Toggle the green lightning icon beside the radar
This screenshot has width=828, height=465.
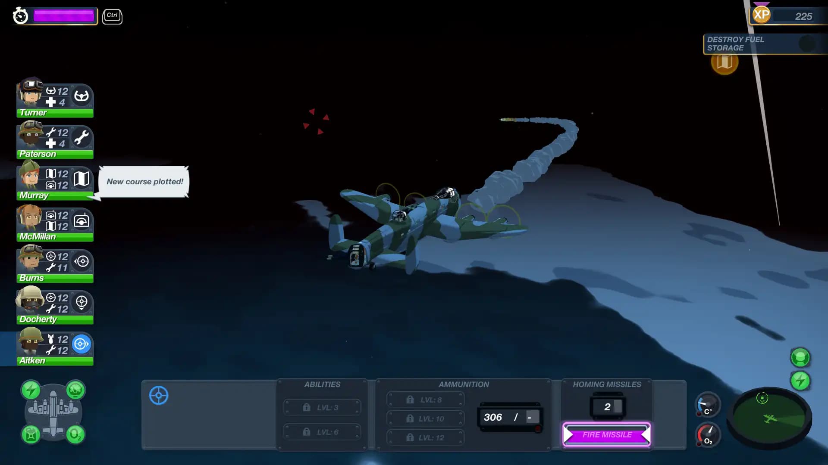[800, 380]
